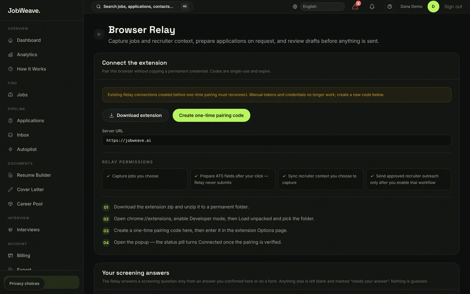The width and height of the screenshot is (470, 294).
Task: Click Sign out
Action: pyautogui.click(x=453, y=7)
